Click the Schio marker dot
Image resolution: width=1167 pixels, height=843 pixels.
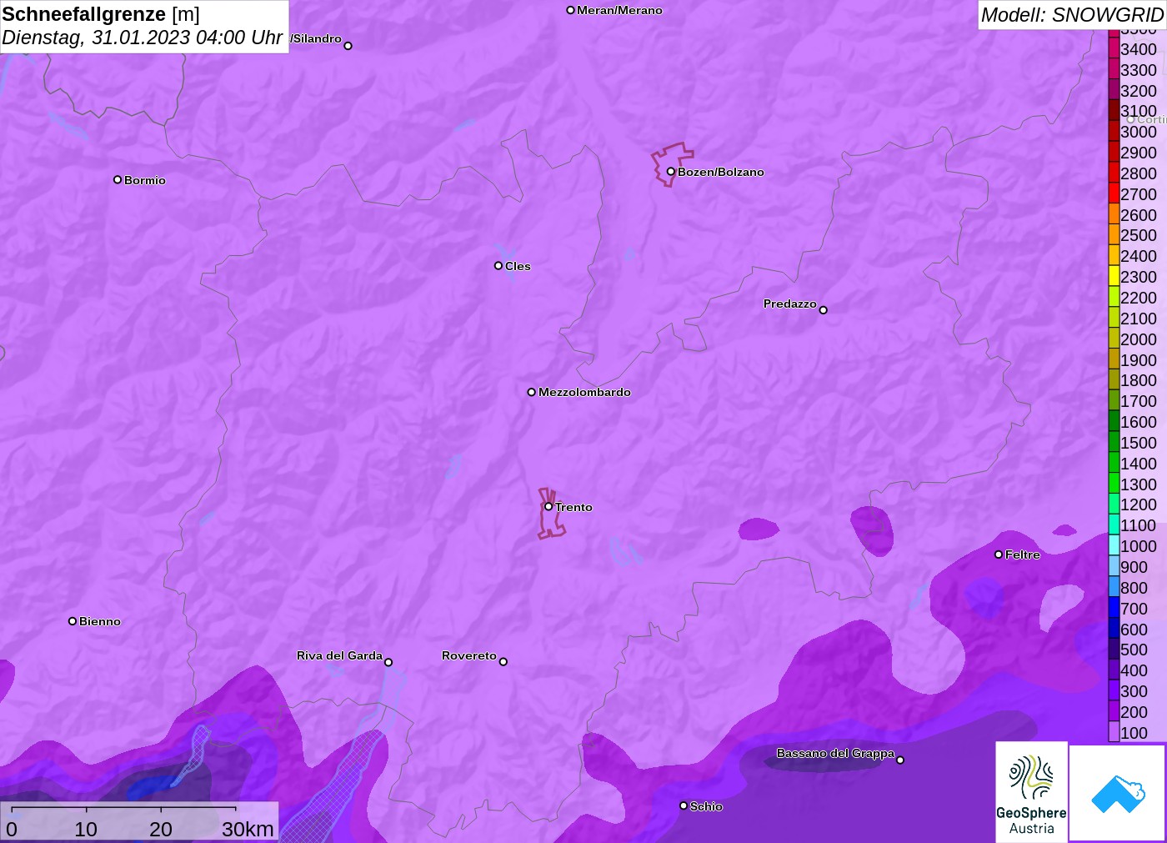(684, 805)
